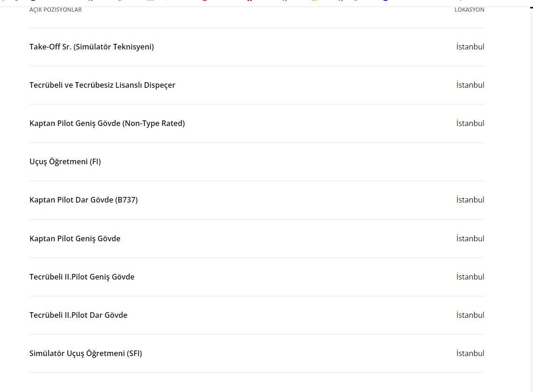The width and height of the screenshot is (533, 392).
Task: Click Kaptan Pilot Dar Gövde (B737)
Action: (84, 200)
